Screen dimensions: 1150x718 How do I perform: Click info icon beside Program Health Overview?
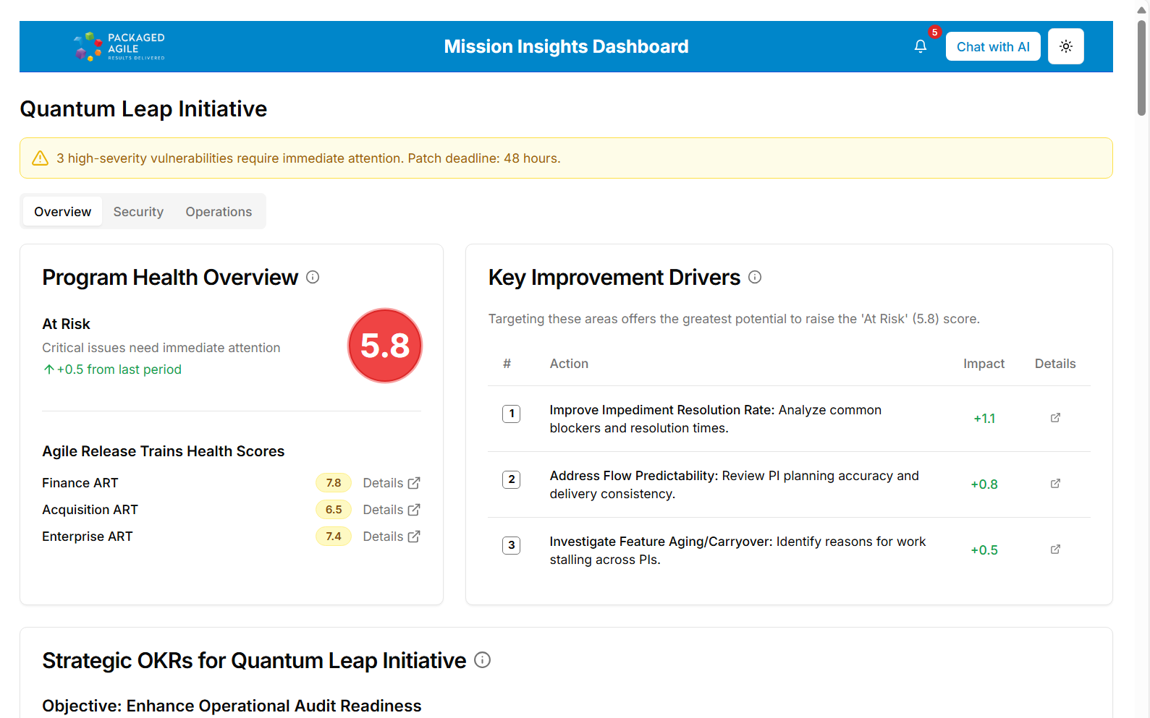point(313,277)
